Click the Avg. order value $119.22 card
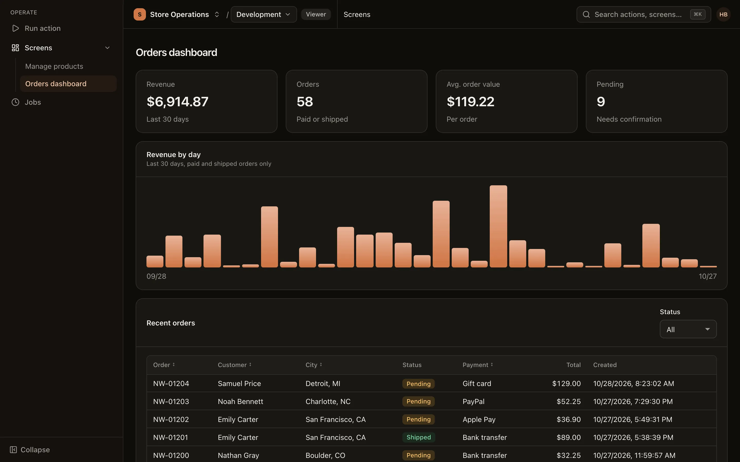 coord(506,101)
